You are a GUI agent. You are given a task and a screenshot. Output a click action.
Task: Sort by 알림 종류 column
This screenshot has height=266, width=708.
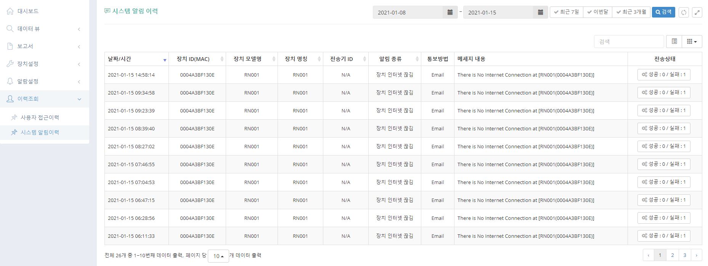(395, 59)
